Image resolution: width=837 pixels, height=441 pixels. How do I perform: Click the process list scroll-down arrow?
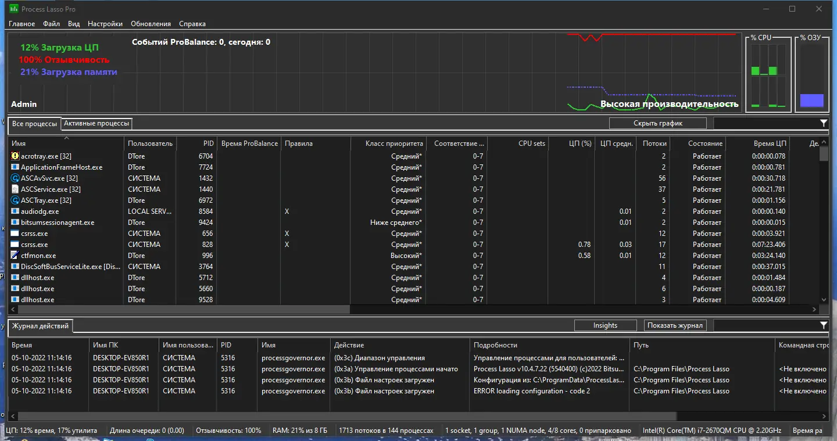click(x=824, y=300)
